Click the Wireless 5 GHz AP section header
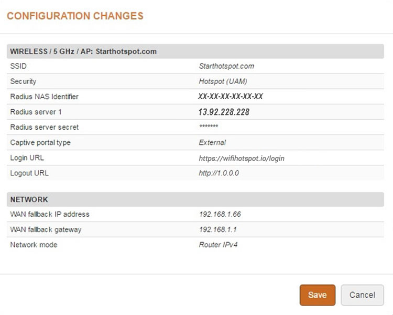 click(83, 51)
